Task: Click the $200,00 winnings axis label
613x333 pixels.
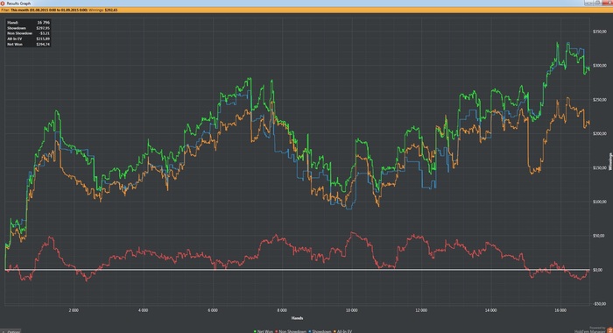Action: click(x=599, y=134)
